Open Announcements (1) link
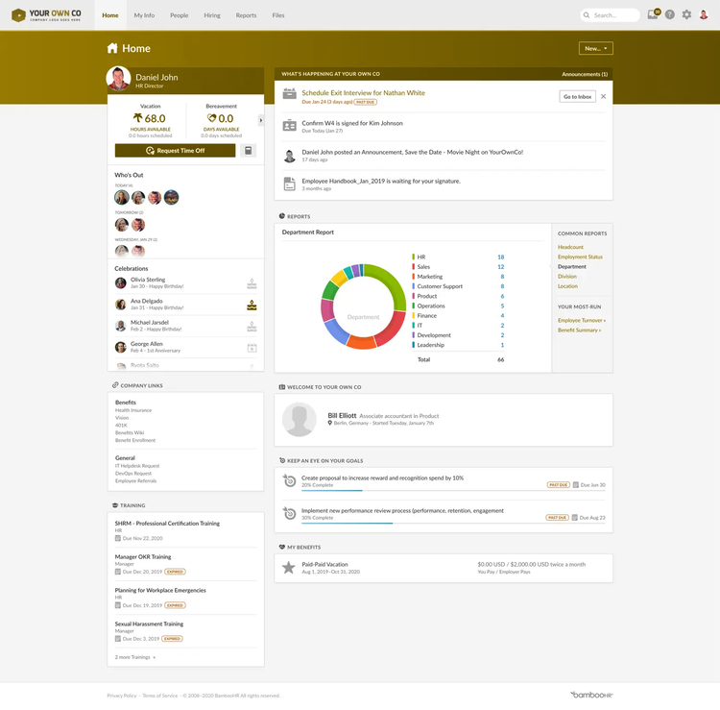This screenshot has width=720, height=710. (585, 74)
